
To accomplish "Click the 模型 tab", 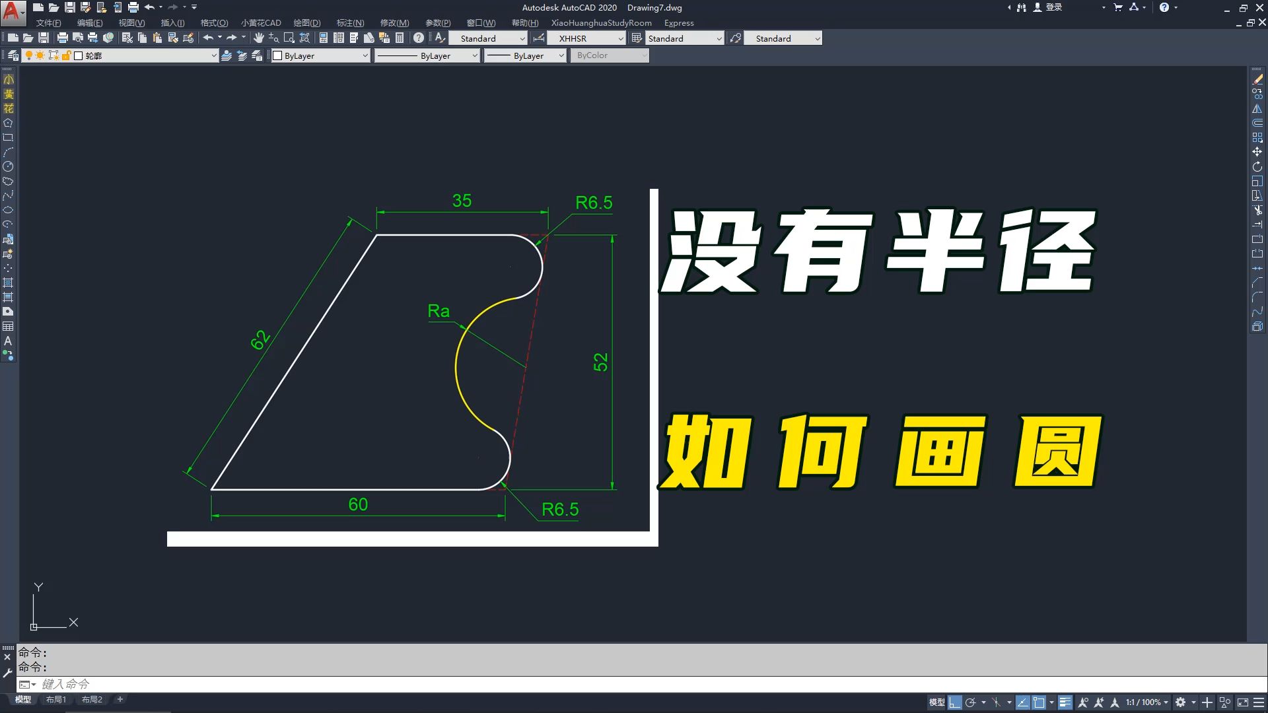I will (x=22, y=699).
